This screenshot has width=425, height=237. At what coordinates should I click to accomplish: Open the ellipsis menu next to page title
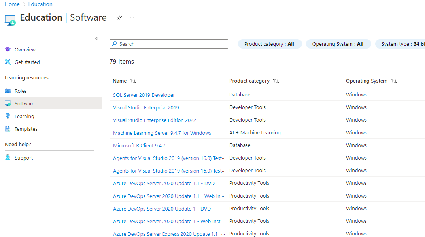132,17
